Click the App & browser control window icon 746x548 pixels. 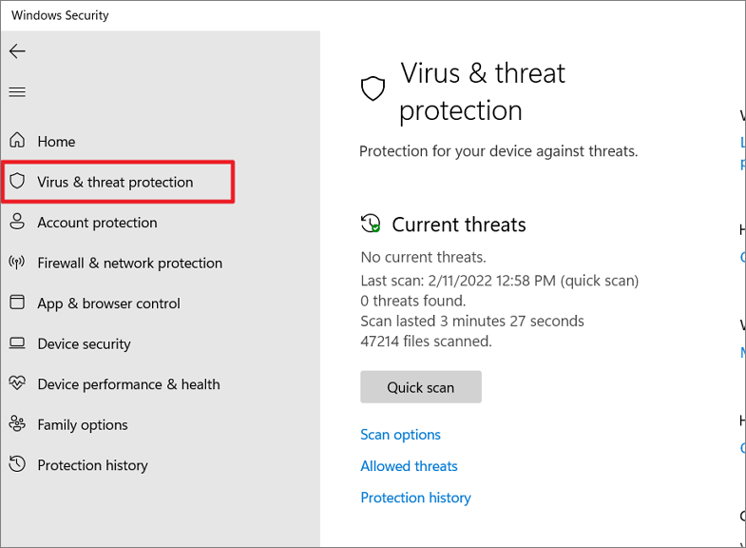coord(17,303)
